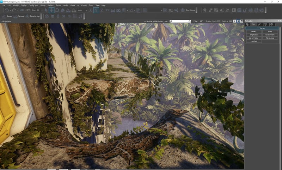
Task: Click the Start_Game layer button
Action: (x=188, y=10)
